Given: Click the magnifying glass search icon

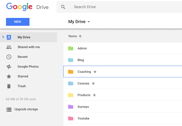Looking at the screenshot, I should [x=63, y=7].
